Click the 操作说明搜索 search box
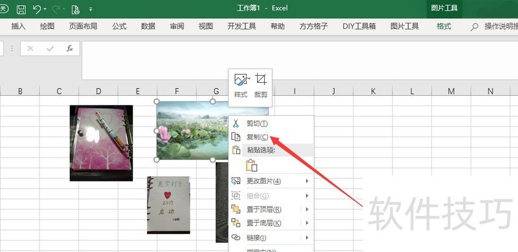This screenshot has height=252, width=518. (x=501, y=27)
